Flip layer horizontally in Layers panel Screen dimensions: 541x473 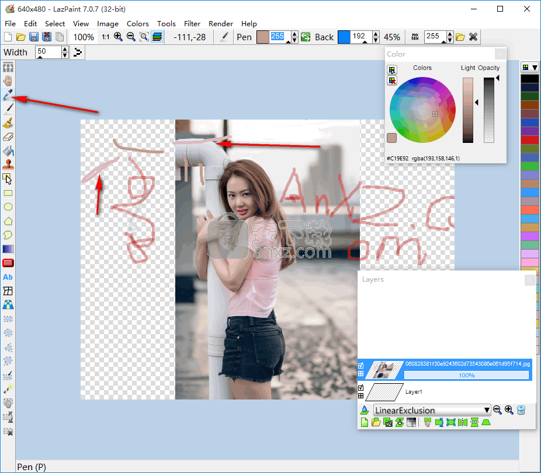[x=462, y=422]
